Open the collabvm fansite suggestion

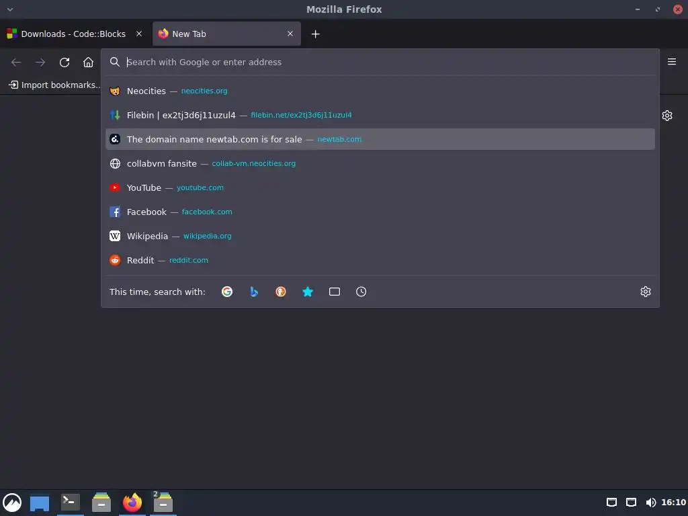coord(380,163)
